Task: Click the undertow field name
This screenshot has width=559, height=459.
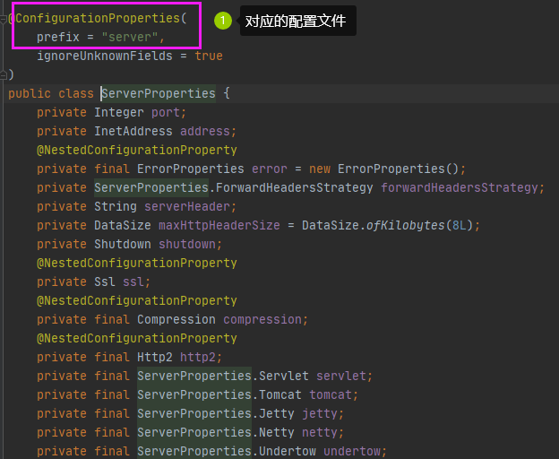Action: click(x=352, y=452)
